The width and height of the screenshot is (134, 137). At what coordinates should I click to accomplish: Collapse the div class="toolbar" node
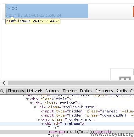click(x=31, y=103)
